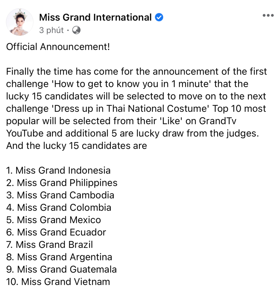Screen dimensions: 279x301
Task: Open the post options via the three-dot icon
Action: [268, 15]
